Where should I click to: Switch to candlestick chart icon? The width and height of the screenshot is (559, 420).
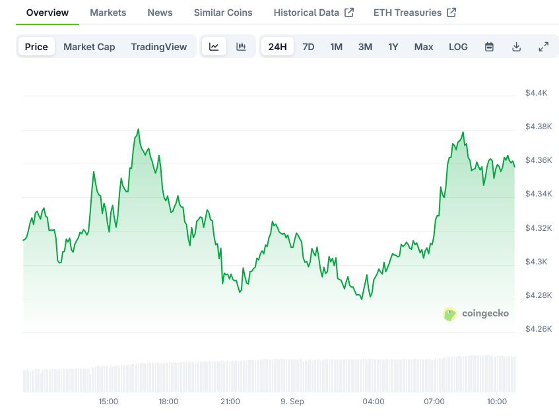click(x=241, y=47)
